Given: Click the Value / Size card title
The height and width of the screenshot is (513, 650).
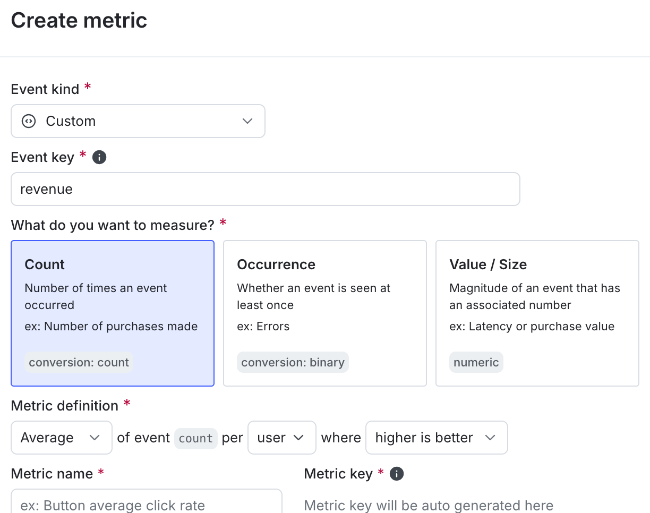Looking at the screenshot, I should point(489,264).
